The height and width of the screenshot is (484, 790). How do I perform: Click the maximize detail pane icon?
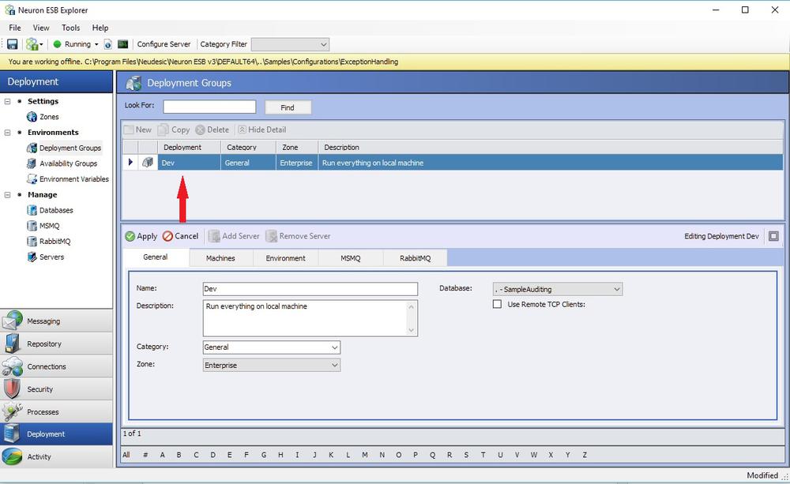pyautogui.click(x=773, y=236)
